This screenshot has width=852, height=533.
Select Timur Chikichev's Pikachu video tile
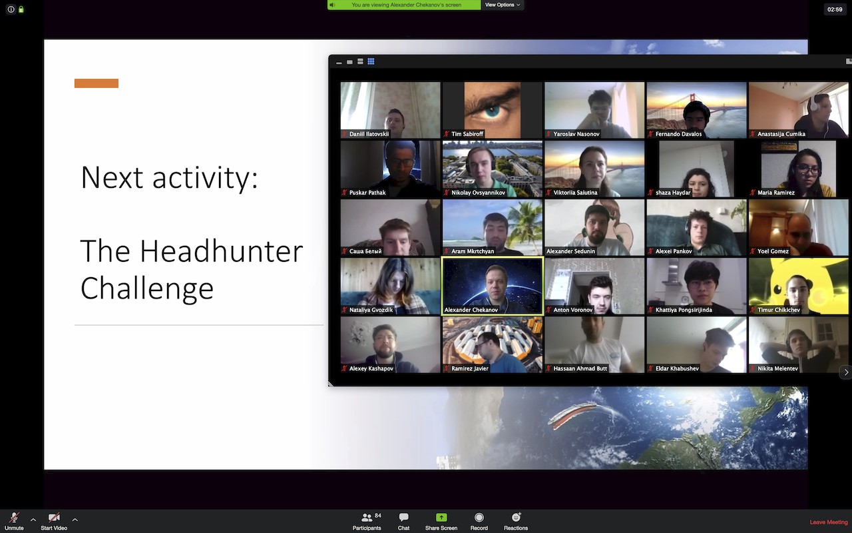(x=799, y=286)
